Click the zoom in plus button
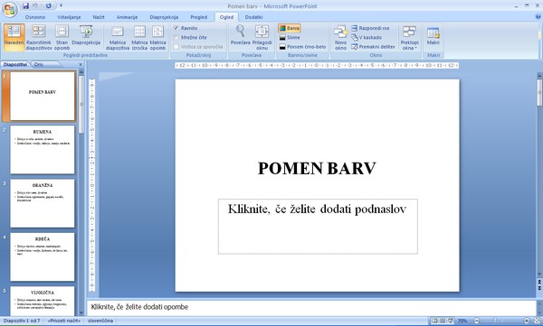 tap(527, 321)
